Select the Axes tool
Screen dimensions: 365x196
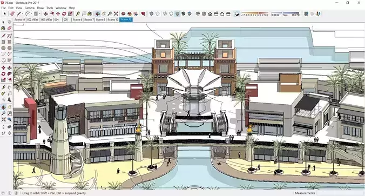(x=3, y=100)
